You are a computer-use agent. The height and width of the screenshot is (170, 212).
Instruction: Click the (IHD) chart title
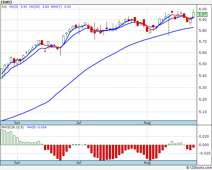[x=6, y=2]
